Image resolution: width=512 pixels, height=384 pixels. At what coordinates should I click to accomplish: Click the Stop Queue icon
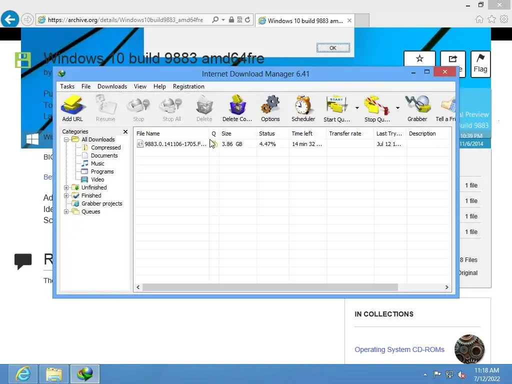tap(377, 108)
